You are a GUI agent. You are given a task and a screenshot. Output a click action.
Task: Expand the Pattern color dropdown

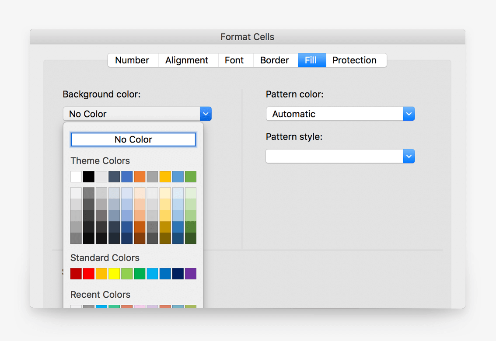[x=409, y=114]
